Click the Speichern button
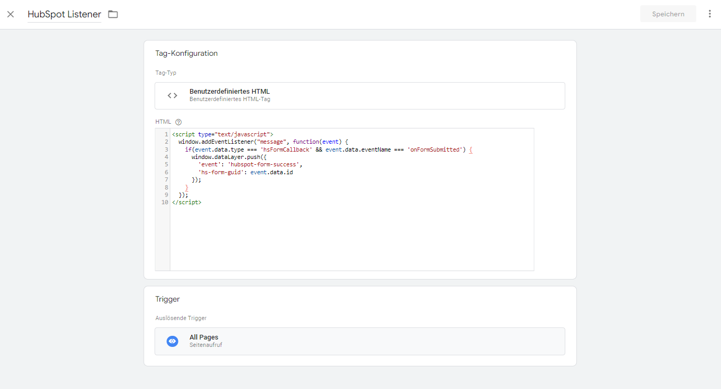721x389 pixels. click(668, 14)
